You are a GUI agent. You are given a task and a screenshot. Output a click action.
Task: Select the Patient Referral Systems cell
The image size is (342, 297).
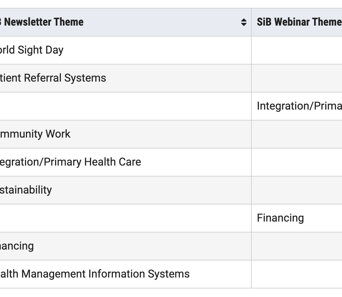(126, 78)
